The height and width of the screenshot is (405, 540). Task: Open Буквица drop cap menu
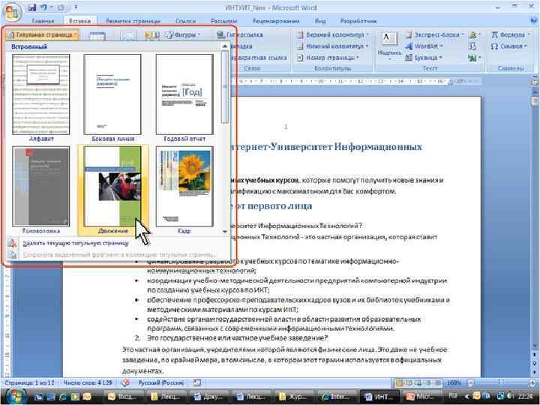point(423,58)
